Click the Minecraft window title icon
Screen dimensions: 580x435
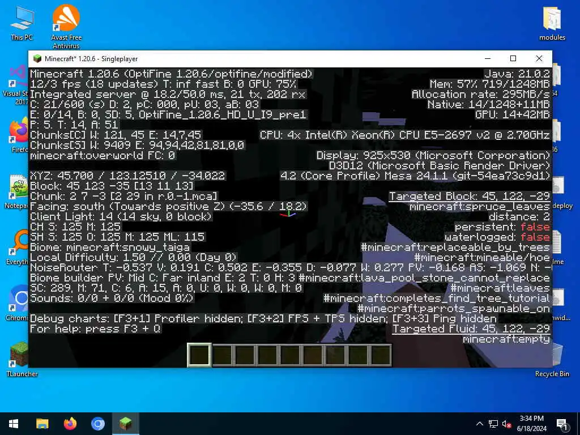37,58
